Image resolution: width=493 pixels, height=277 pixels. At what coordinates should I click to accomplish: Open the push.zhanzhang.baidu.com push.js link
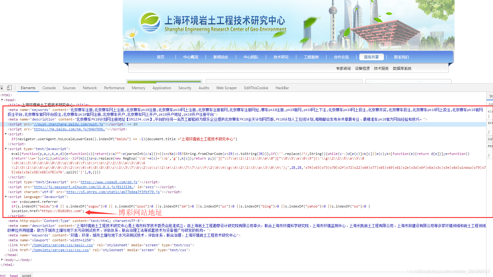click(x=69, y=124)
